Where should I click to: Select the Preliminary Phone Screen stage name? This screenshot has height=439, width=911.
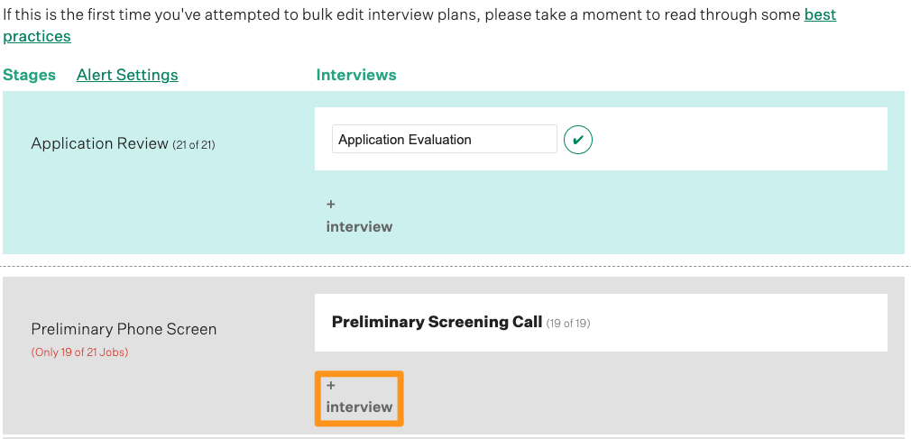(x=124, y=329)
